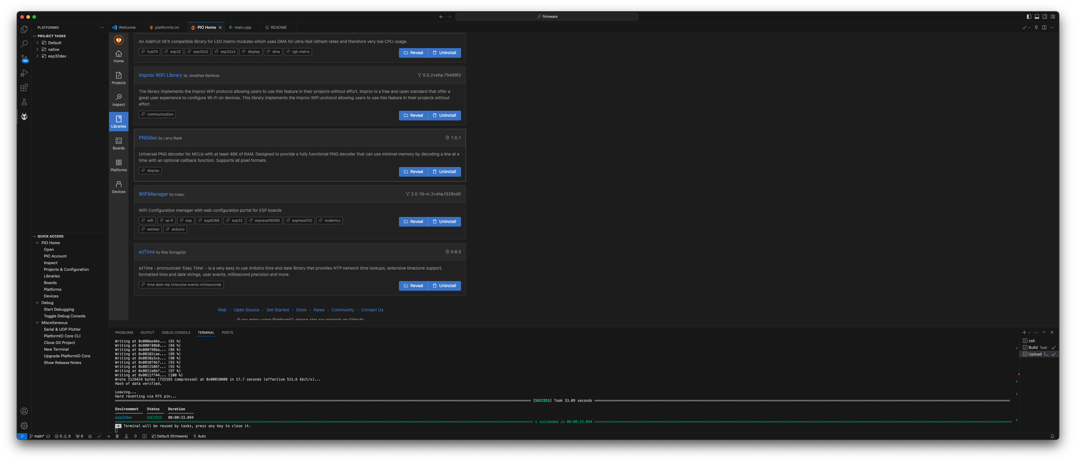Expand the Default task group
The height and width of the screenshot is (462, 1076).
coord(37,42)
